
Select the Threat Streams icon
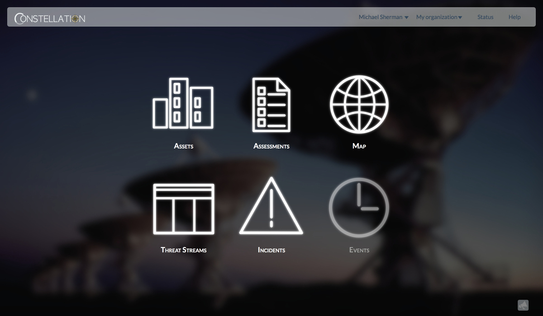183,208
